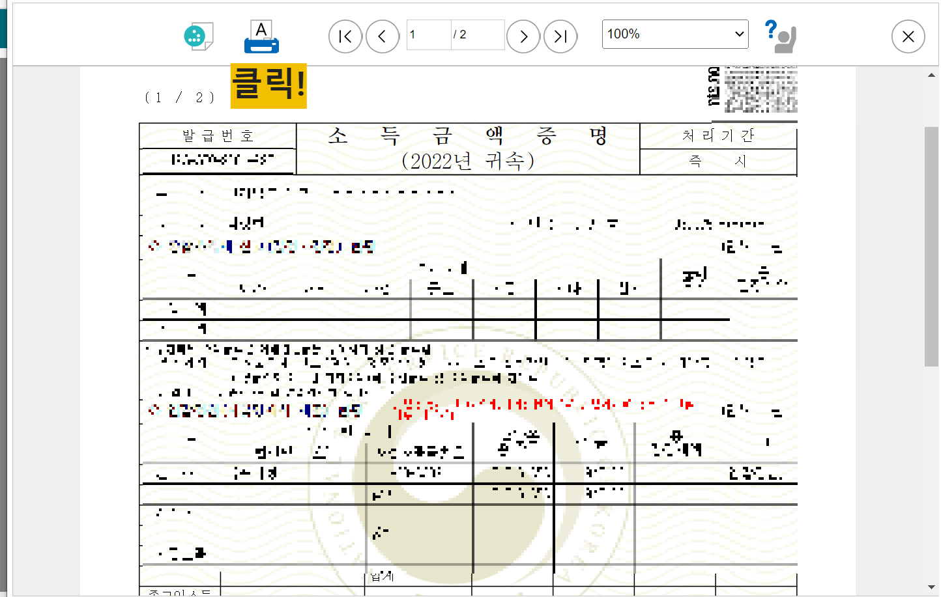Go to the previous page

(383, 36)
